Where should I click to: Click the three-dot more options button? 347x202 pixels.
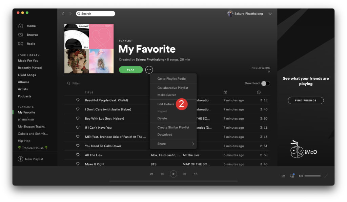point(149,70)
